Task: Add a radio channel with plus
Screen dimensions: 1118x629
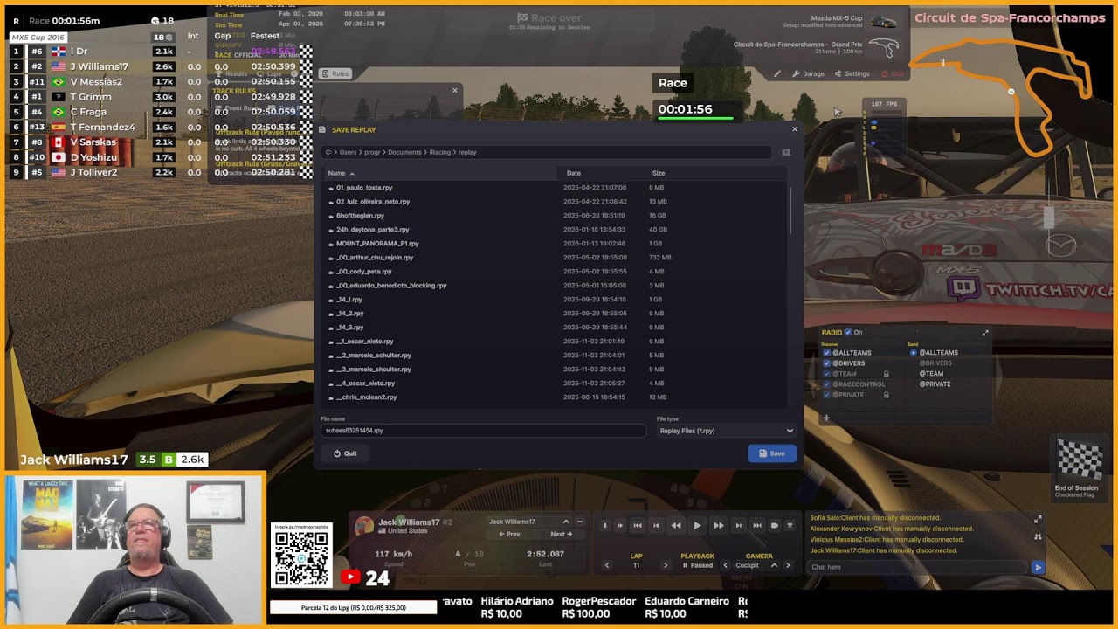Action: 826,418
